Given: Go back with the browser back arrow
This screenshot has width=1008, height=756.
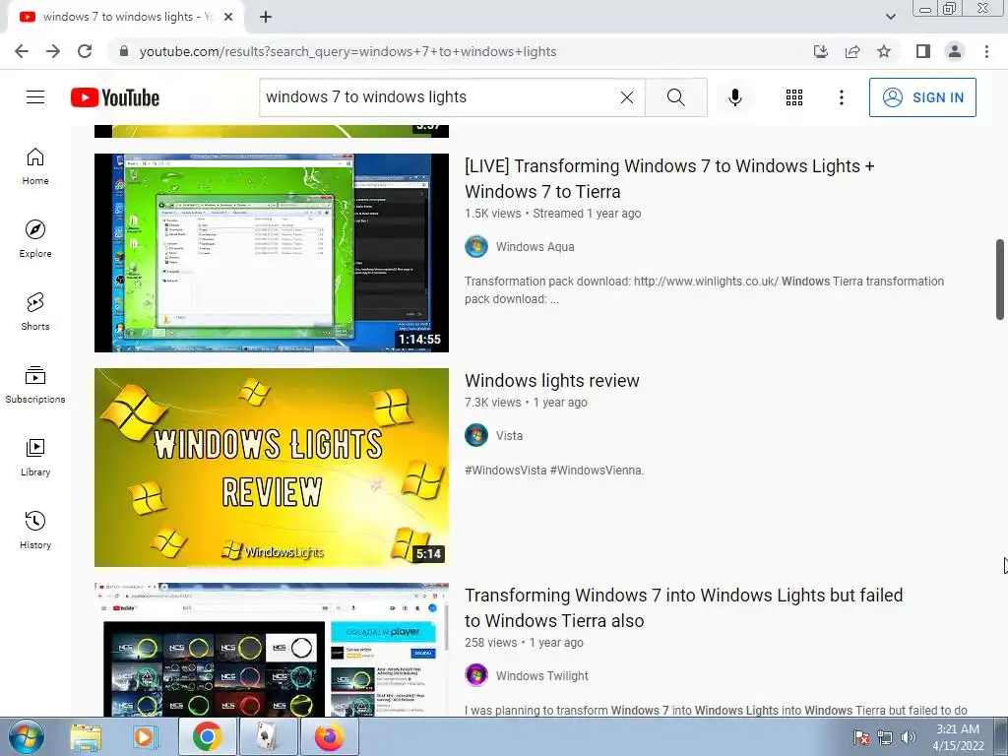Looking at the screenshot, I should coord(22,51).
